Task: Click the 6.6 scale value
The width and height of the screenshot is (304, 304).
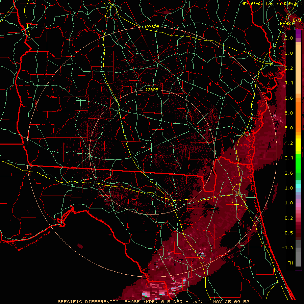Action: [x=289, y=98]
